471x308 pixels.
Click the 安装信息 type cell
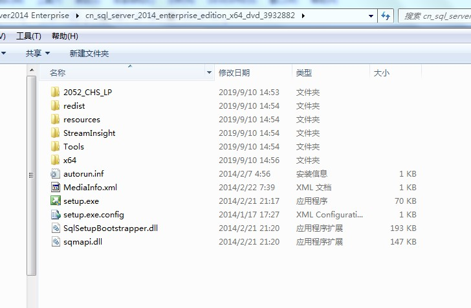click(311, 173)
